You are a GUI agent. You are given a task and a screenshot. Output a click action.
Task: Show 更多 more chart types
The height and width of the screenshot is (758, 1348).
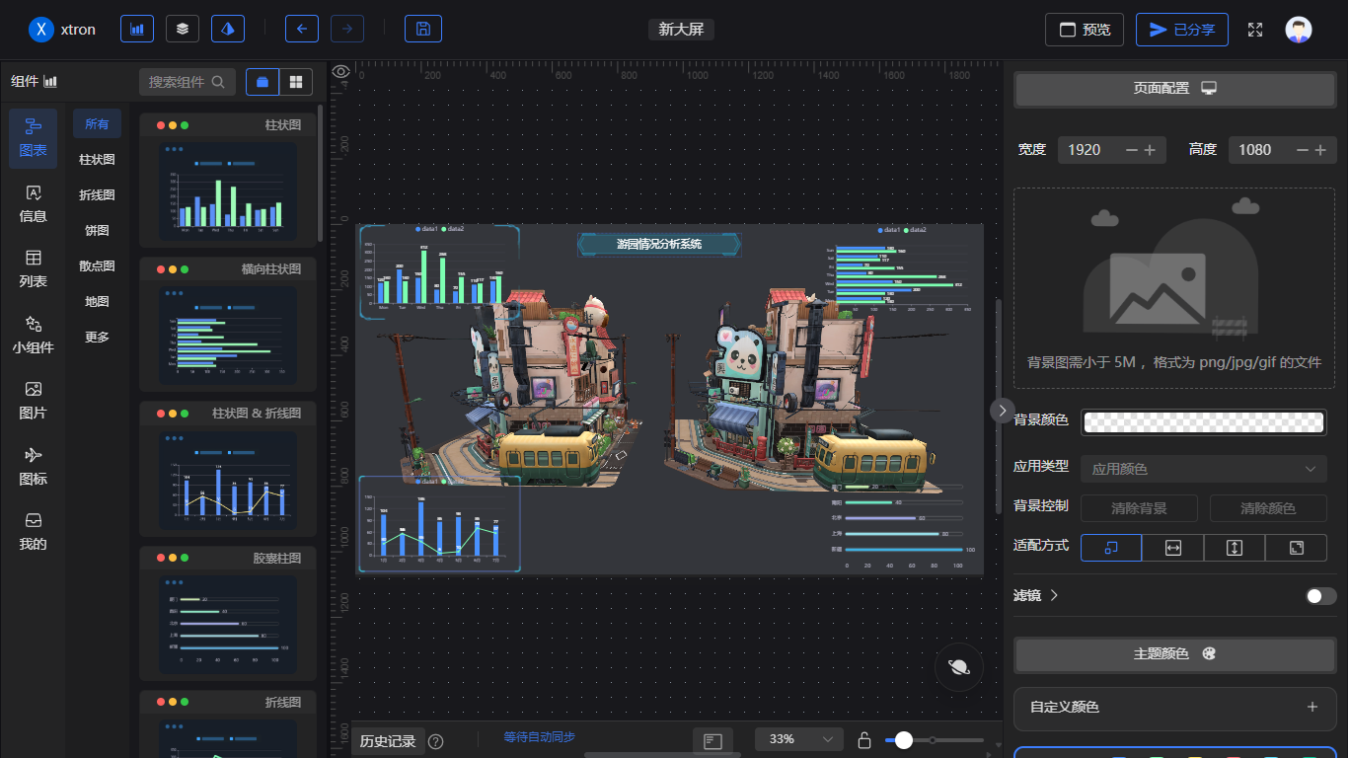pos(97,337)
